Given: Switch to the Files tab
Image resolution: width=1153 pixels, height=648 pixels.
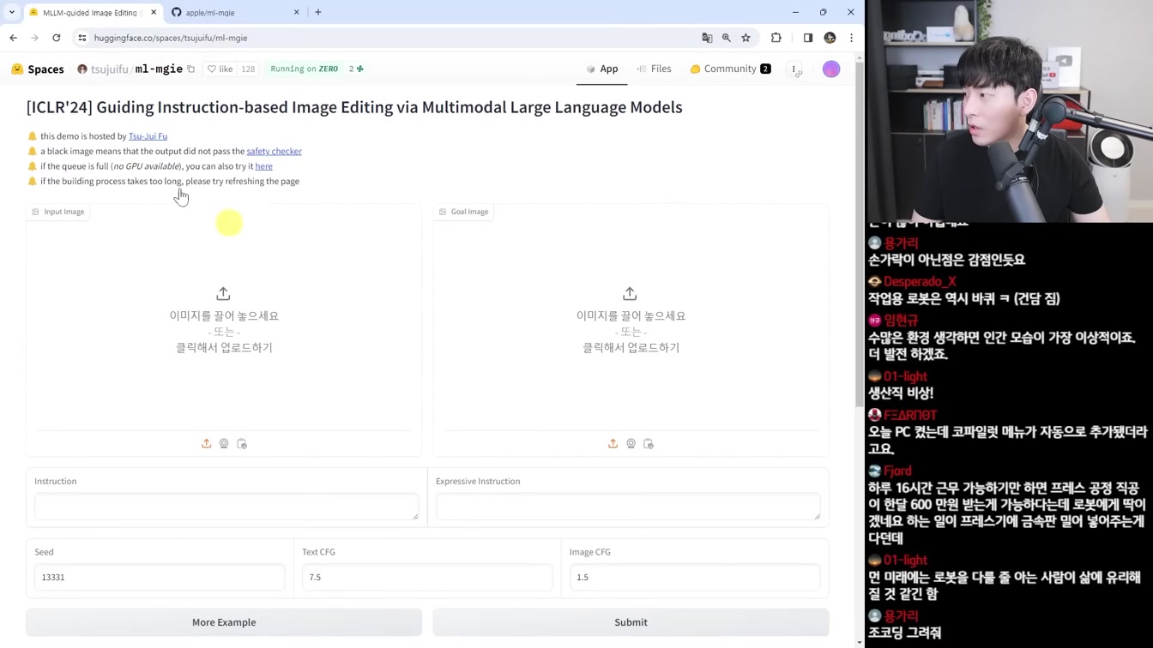Looking at the screenshot, I should pos(654,69).
